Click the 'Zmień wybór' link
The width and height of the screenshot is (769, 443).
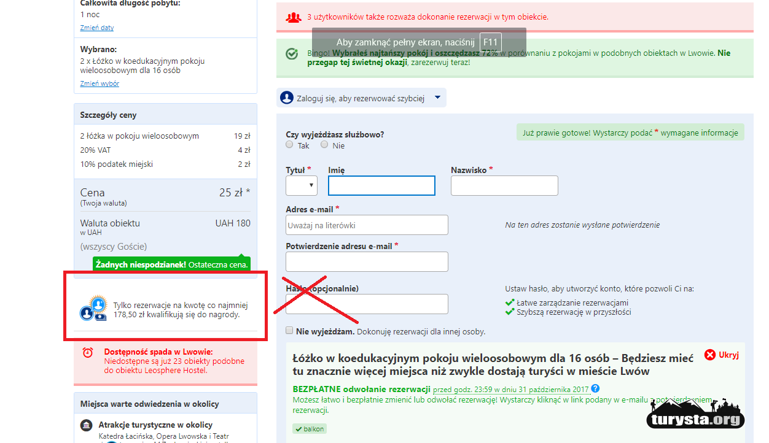[100, 83]
